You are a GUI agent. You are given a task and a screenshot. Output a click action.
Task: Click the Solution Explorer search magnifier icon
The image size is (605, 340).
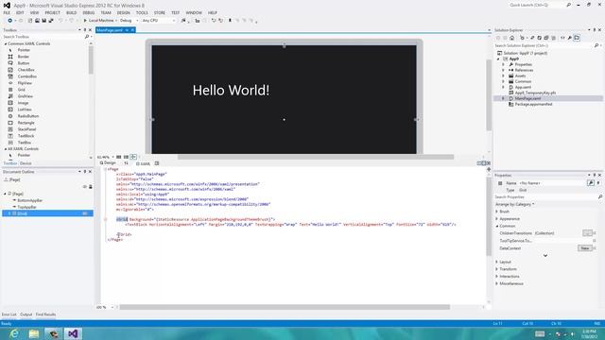point(596,45)
